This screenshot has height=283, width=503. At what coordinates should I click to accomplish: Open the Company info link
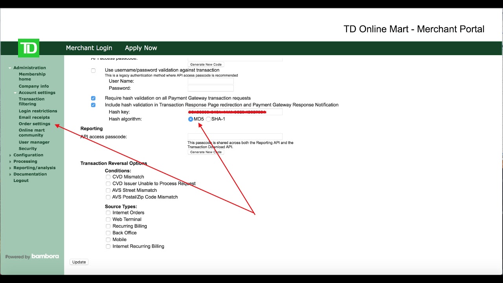click(x=34, y=86)
